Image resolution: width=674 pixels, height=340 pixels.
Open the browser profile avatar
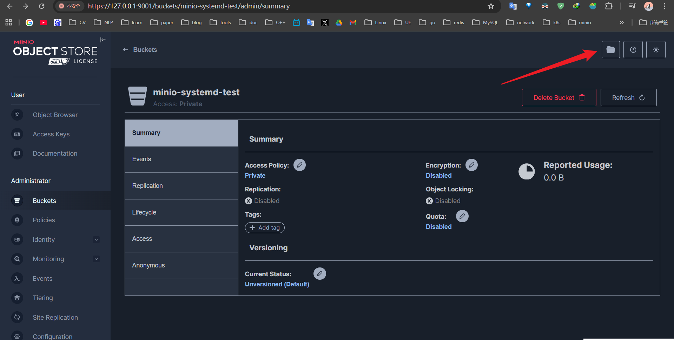[x=649, y=6]
